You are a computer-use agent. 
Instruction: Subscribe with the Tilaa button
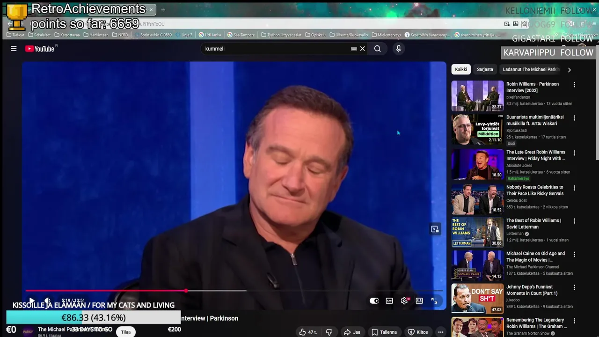(126, 332)
